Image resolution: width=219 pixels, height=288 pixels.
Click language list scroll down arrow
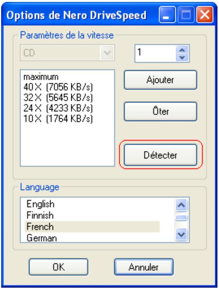[x=182, y=234]
